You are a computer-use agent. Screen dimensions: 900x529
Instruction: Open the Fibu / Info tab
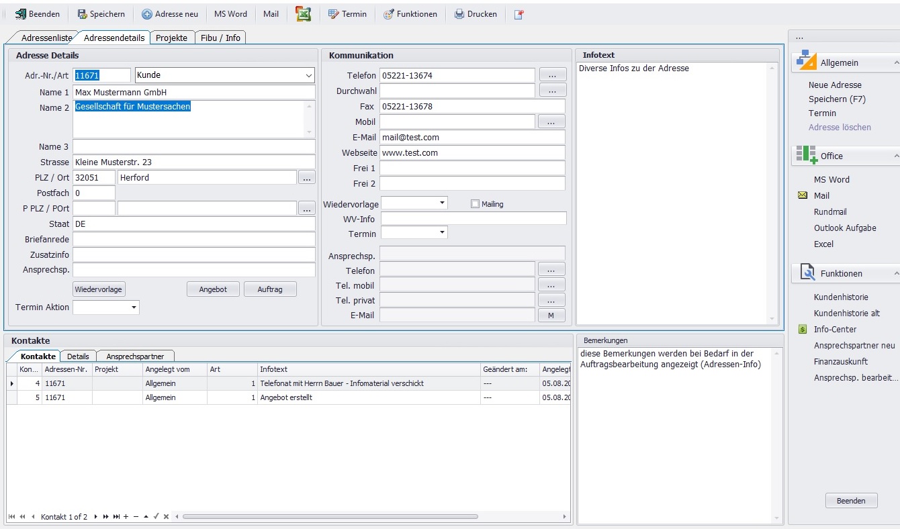(x=220, y=38)
